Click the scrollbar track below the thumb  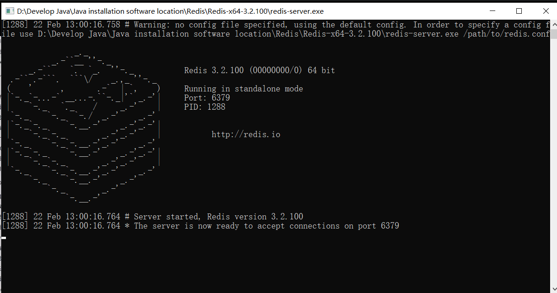(553, 160)
